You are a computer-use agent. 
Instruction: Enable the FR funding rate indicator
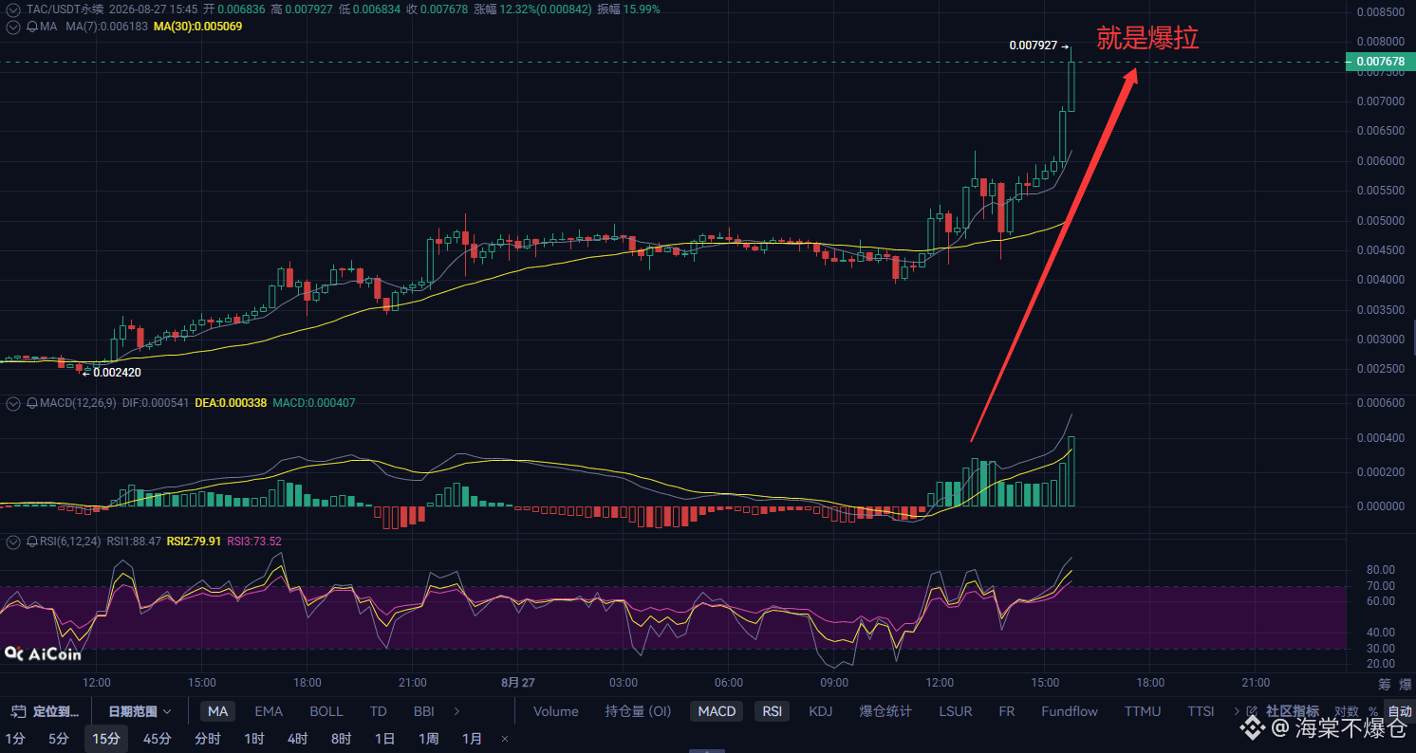click(x=1006, y=711)
